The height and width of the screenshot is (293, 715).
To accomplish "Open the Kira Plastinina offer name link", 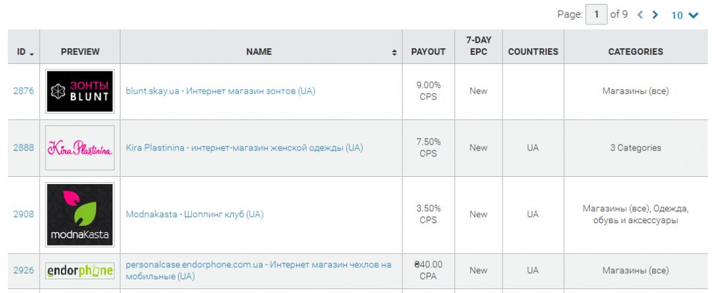I will click(244, 148).
